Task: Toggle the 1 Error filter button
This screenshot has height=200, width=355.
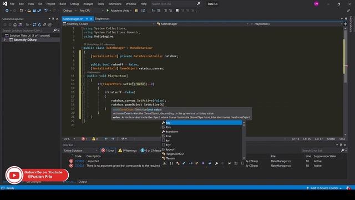Action: (108, 151)
